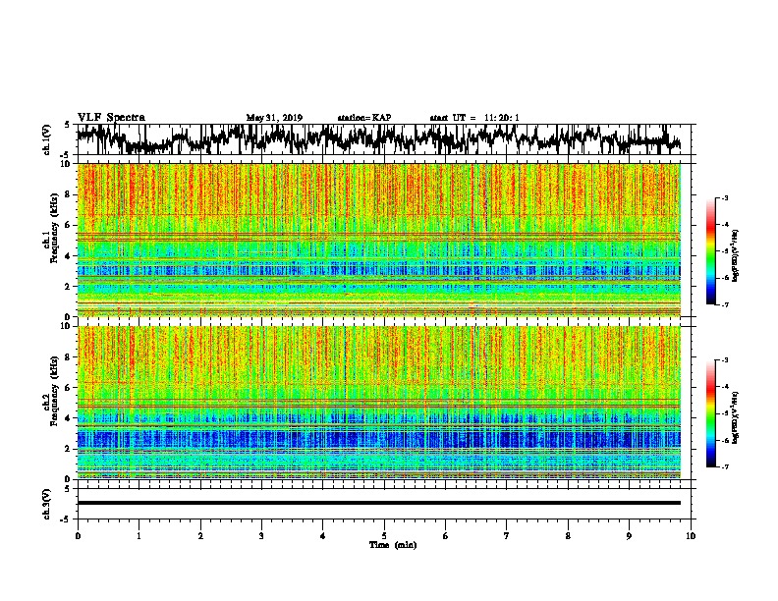Select the "May 31, 2019" date text
The width and height of the screenshot is (778, 601).
pos(274,118)
